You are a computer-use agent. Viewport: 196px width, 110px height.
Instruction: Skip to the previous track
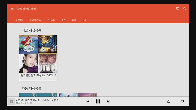[x=88, y=101]
